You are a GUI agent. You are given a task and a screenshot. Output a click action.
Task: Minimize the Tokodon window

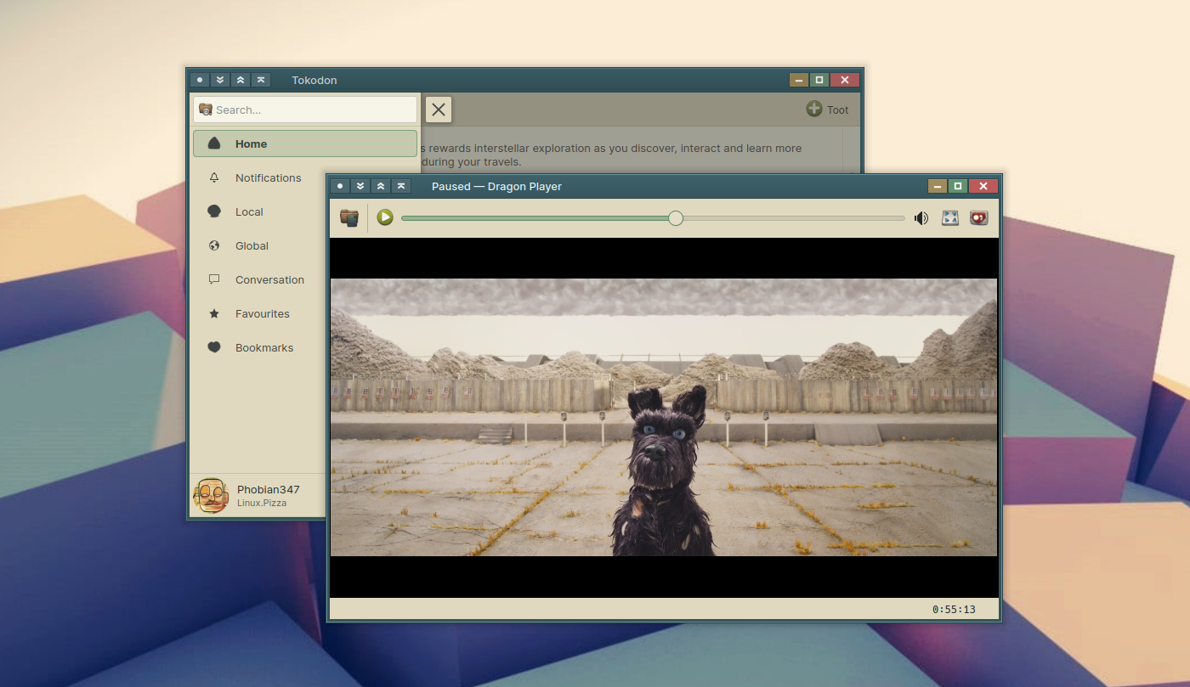point(798,80)
